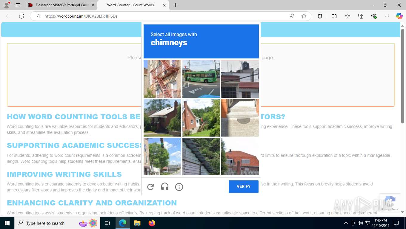Click the address bar URL
Screen dimensions: 406x229
pos(81,16)
